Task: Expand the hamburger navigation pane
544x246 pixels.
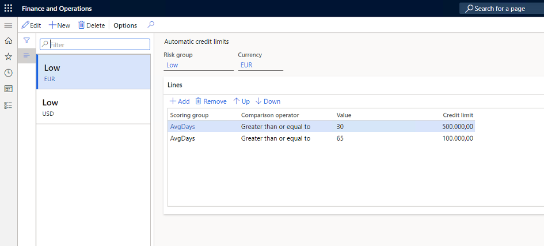Action: point(8,25)
